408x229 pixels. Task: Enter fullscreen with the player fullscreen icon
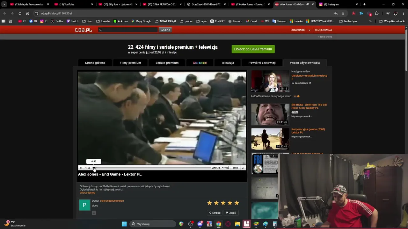click(243, 168)
